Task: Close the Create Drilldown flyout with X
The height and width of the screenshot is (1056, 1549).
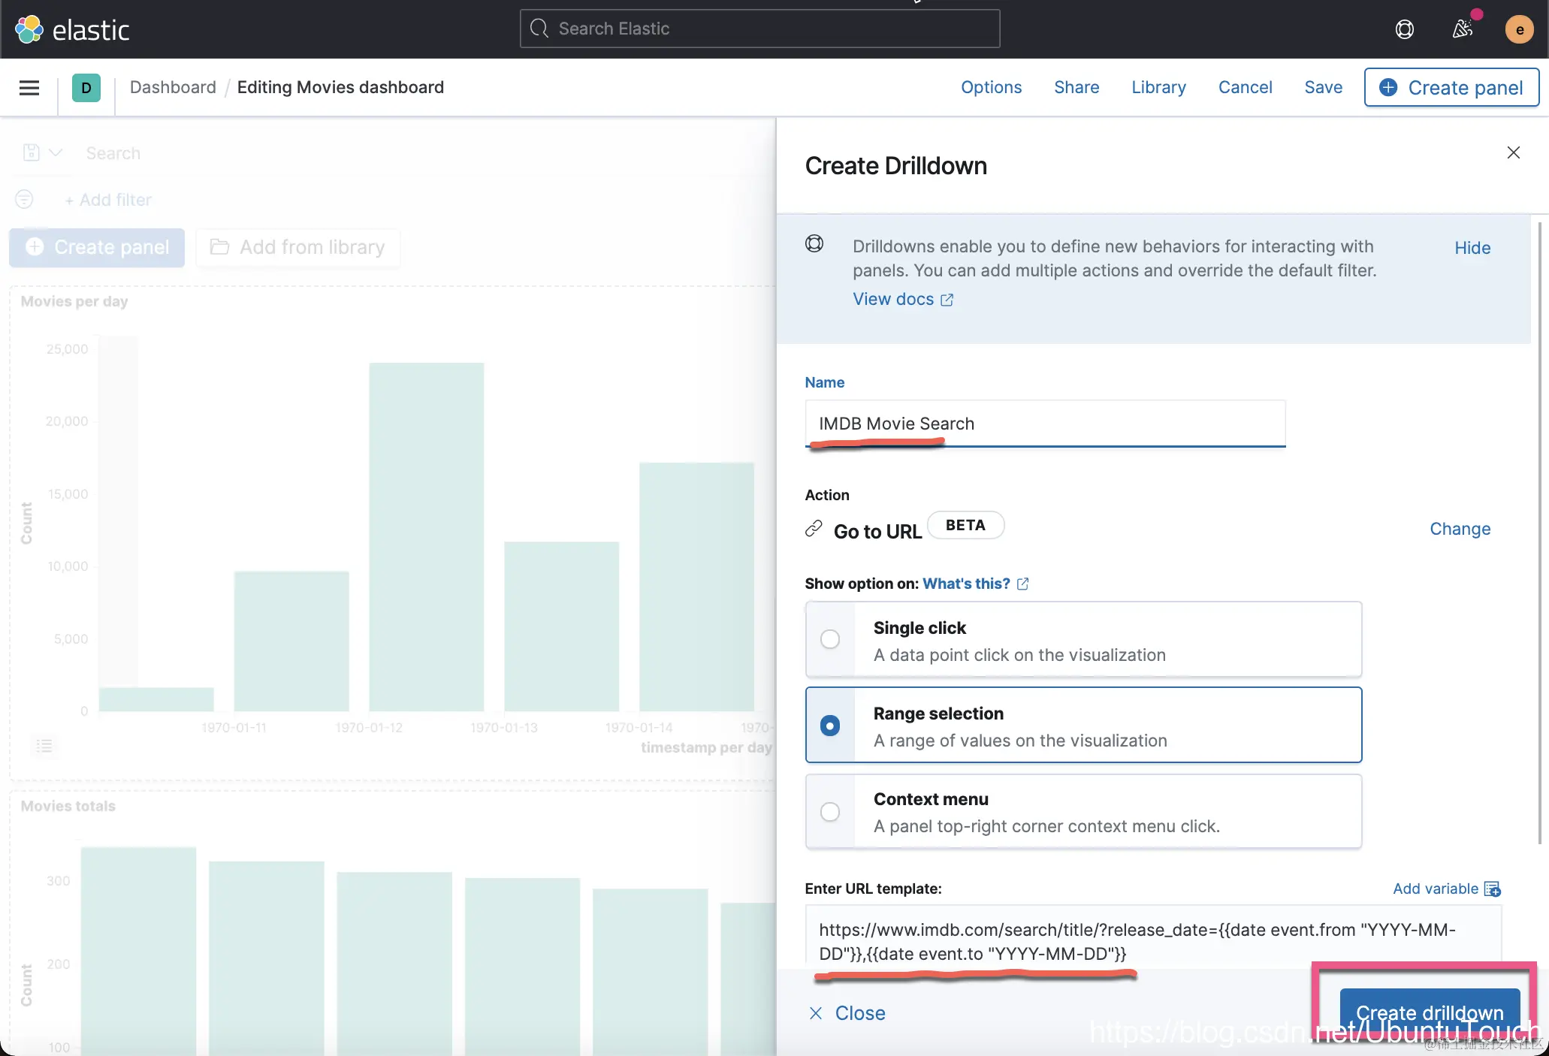Action: pyautogui.click(x=1513, y=152)
